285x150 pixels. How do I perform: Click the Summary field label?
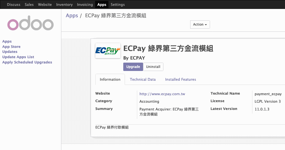click(104, 109)
